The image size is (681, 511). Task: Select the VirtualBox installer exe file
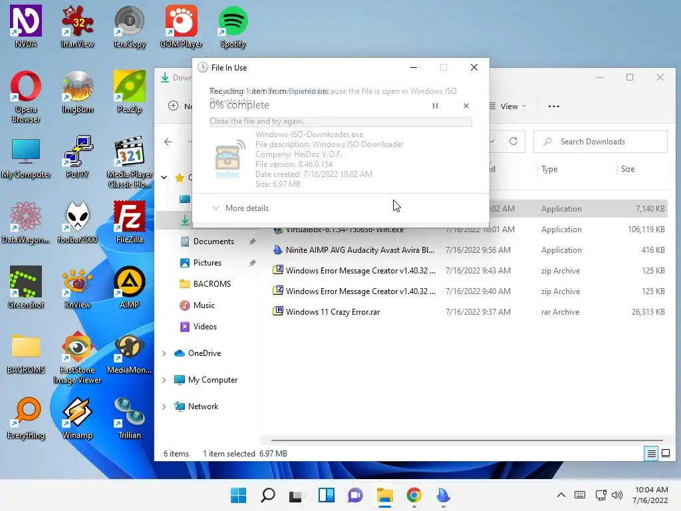pyautogui.click(x=468, y=230)
